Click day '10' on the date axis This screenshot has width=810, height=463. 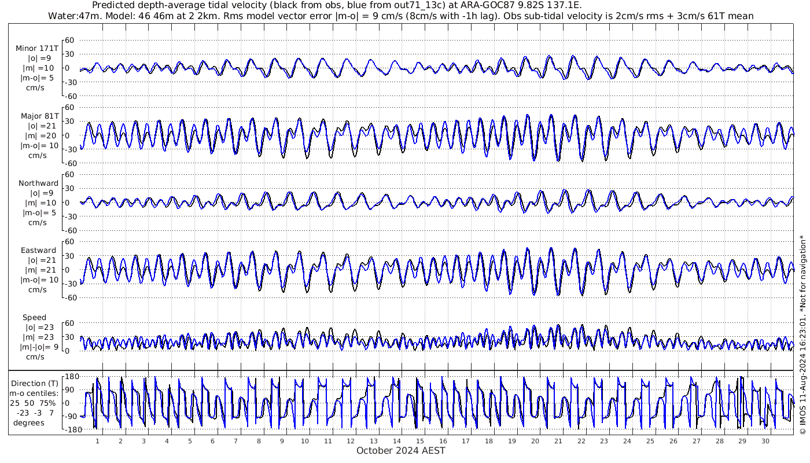pos(304,441)
